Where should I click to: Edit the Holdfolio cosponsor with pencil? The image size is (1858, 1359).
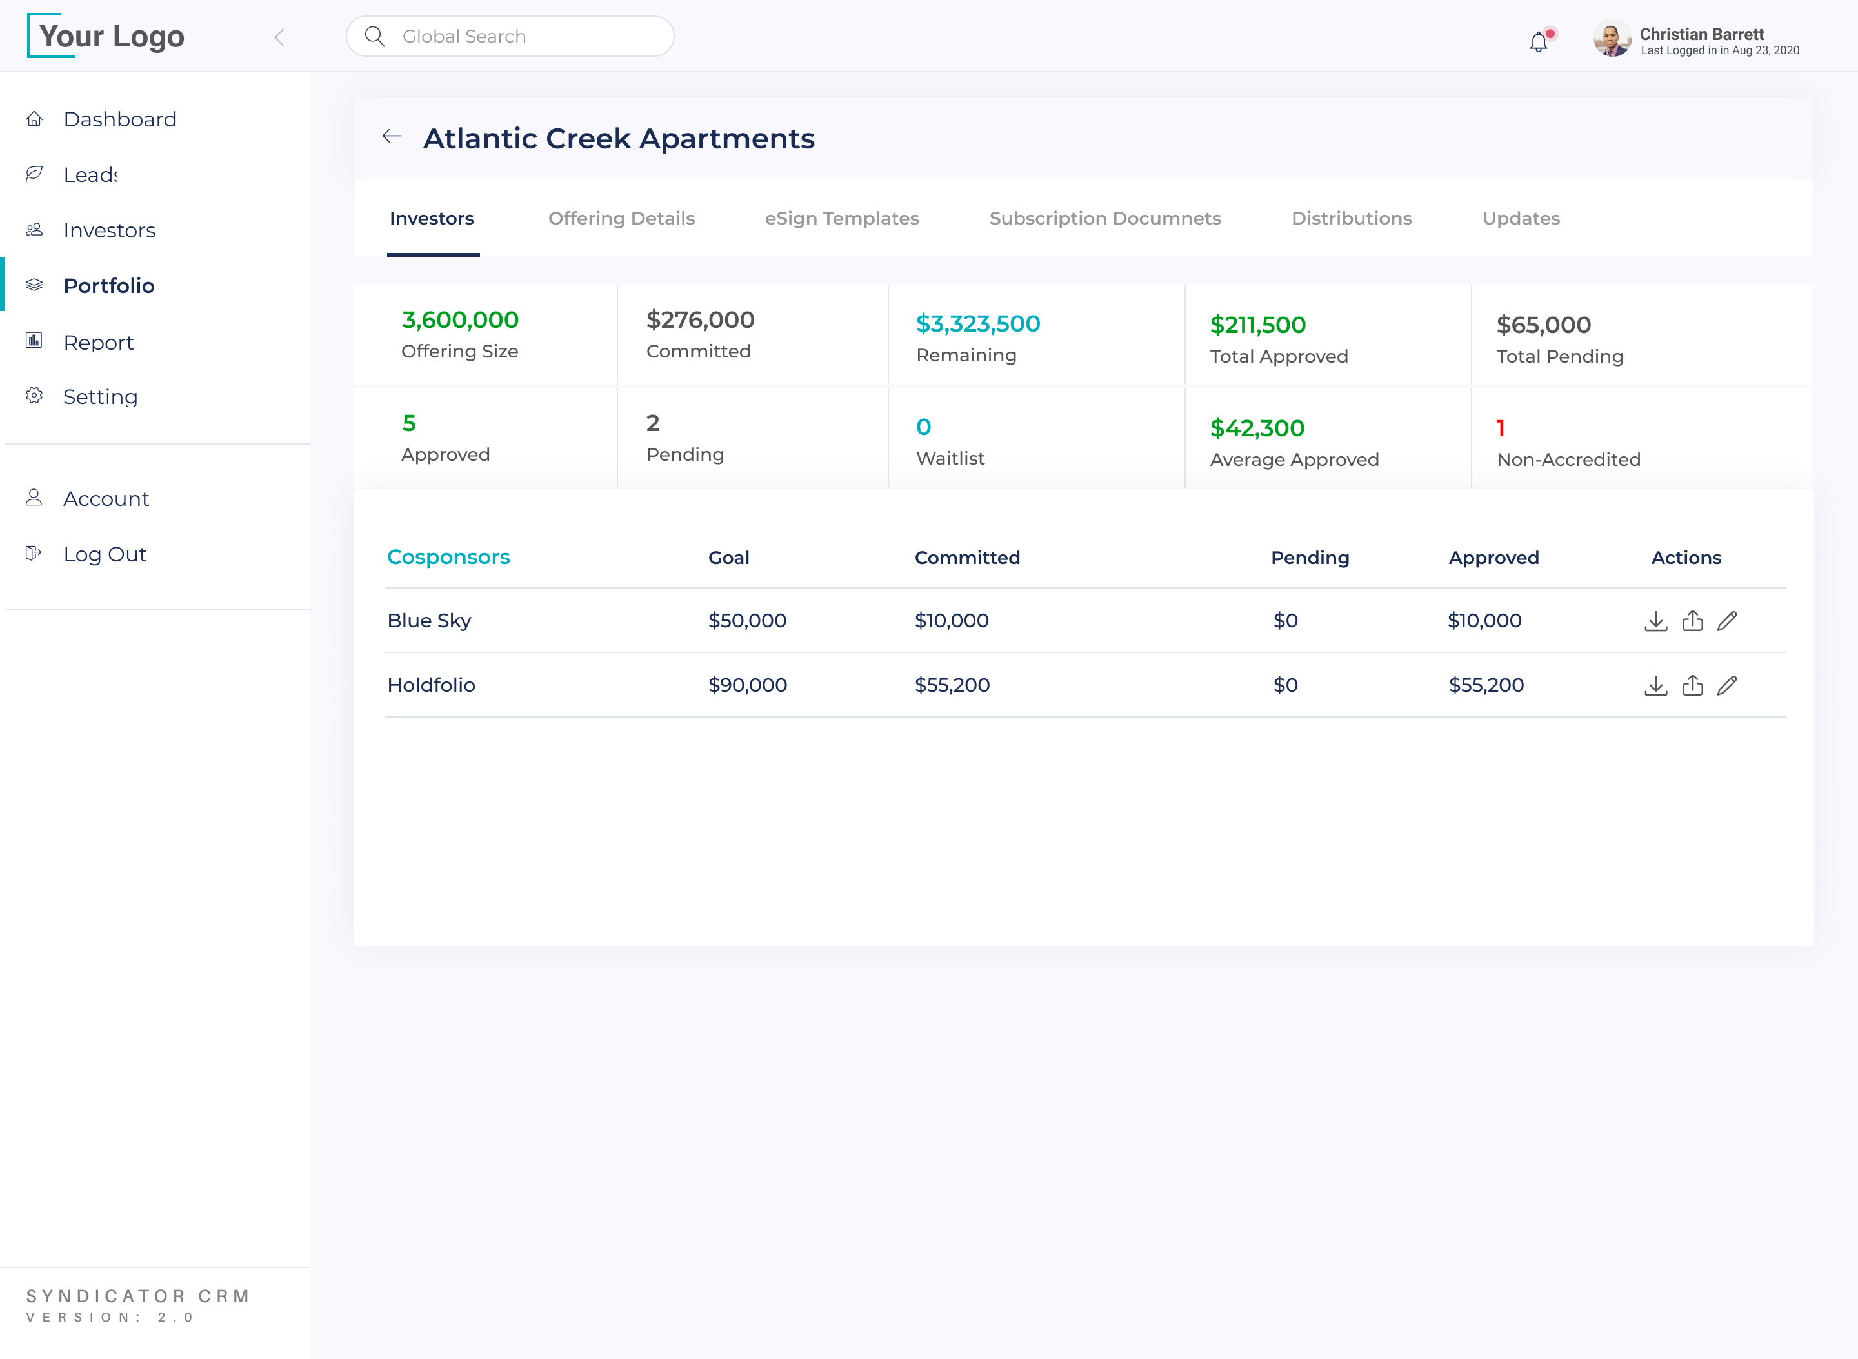(x=1727, y=685)
